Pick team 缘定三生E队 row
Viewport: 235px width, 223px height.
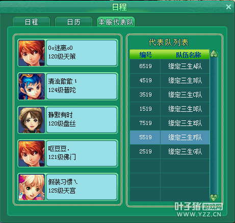click(170, 123)
